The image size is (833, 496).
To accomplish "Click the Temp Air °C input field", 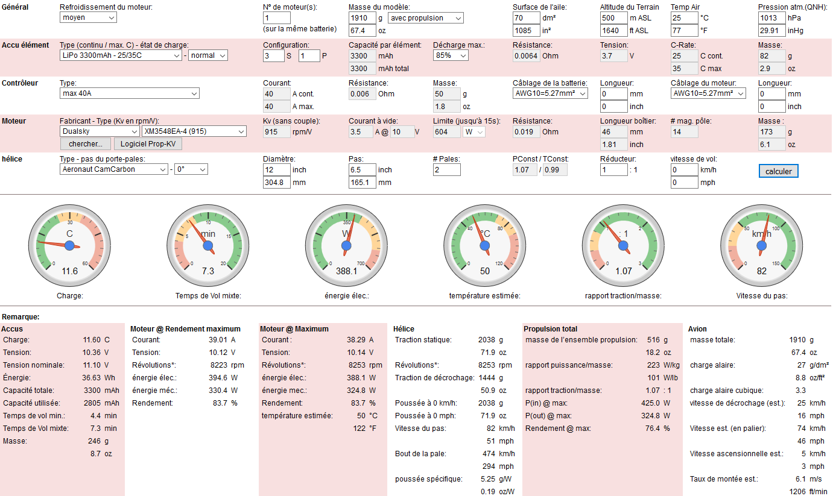I will pos(684,18).
